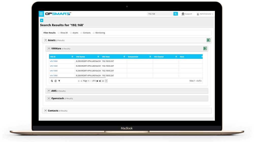Click the page number input field
Screen dimensions: 254x142
click(x=90, y=81)
